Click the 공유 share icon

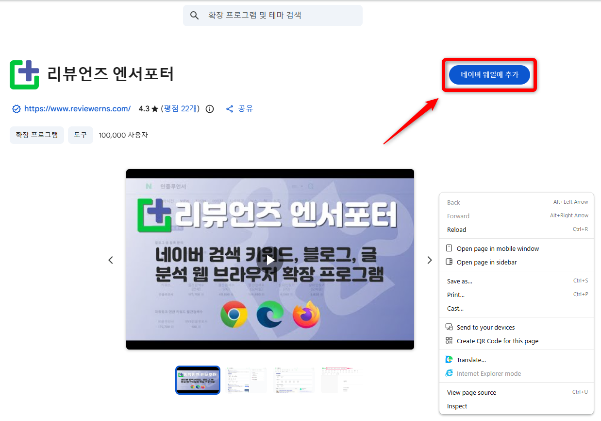[230, 109]
